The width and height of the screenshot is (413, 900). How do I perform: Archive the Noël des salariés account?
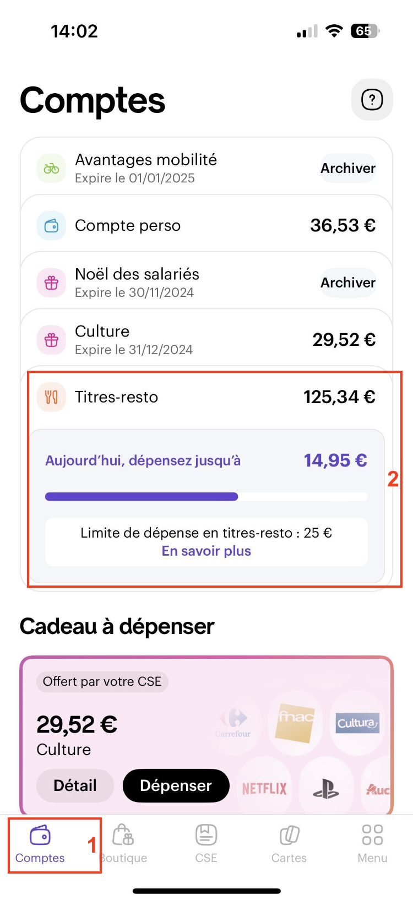coord(348,283)
